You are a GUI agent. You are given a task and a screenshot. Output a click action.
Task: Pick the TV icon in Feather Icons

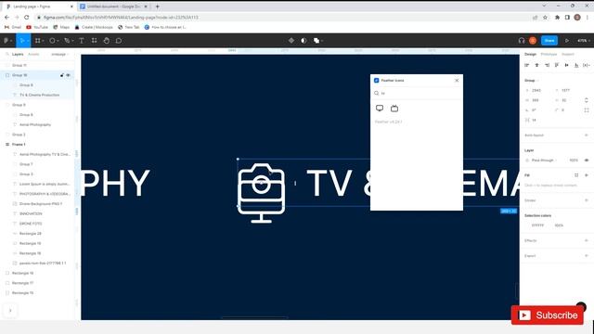[x=394, y=109]
